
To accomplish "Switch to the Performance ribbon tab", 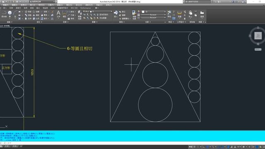I will (86, 8).
